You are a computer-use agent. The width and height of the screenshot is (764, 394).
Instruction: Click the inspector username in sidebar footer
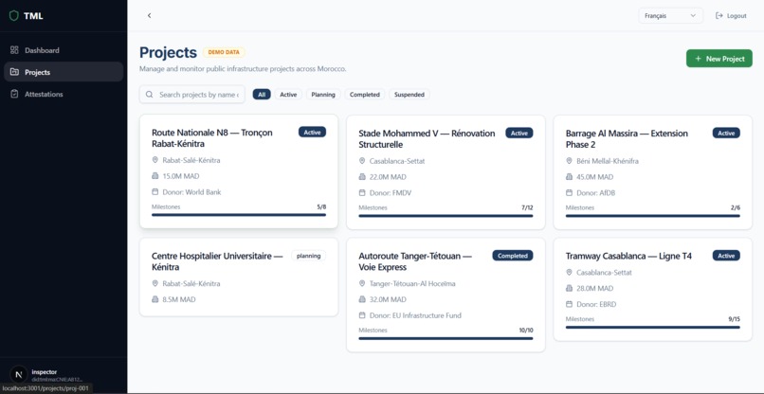click(45, 371)
